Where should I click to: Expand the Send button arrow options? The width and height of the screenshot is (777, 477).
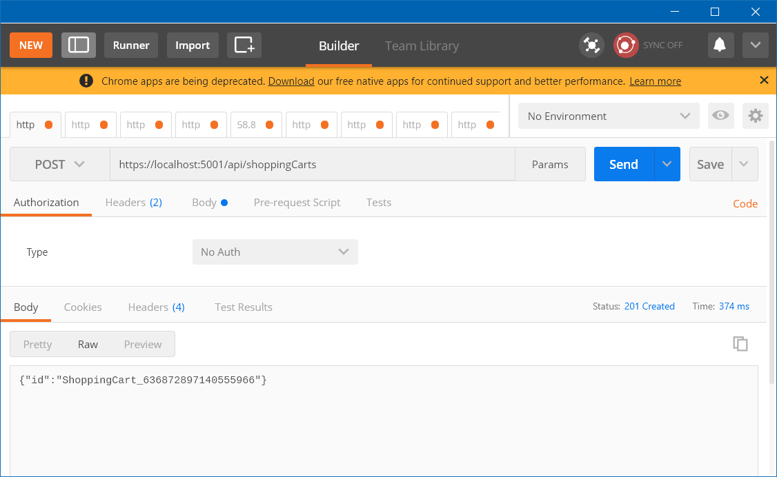coord(667,164)
